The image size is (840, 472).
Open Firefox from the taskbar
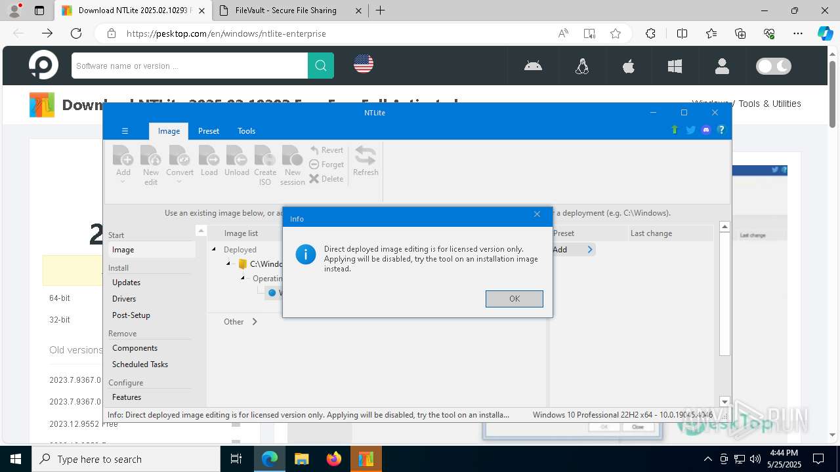tap(334, 459)
